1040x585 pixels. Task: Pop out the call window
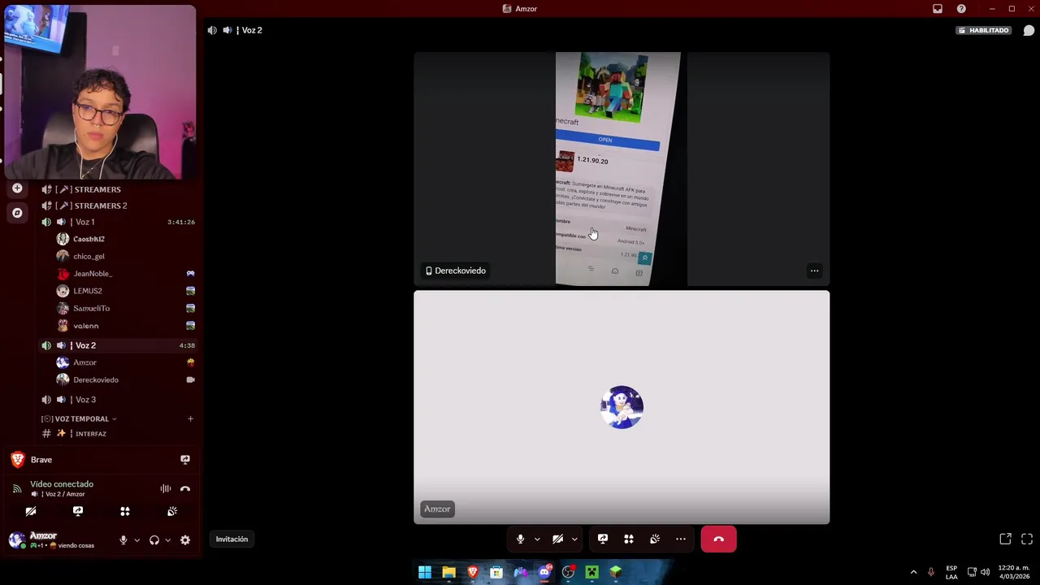(1005, 539)
